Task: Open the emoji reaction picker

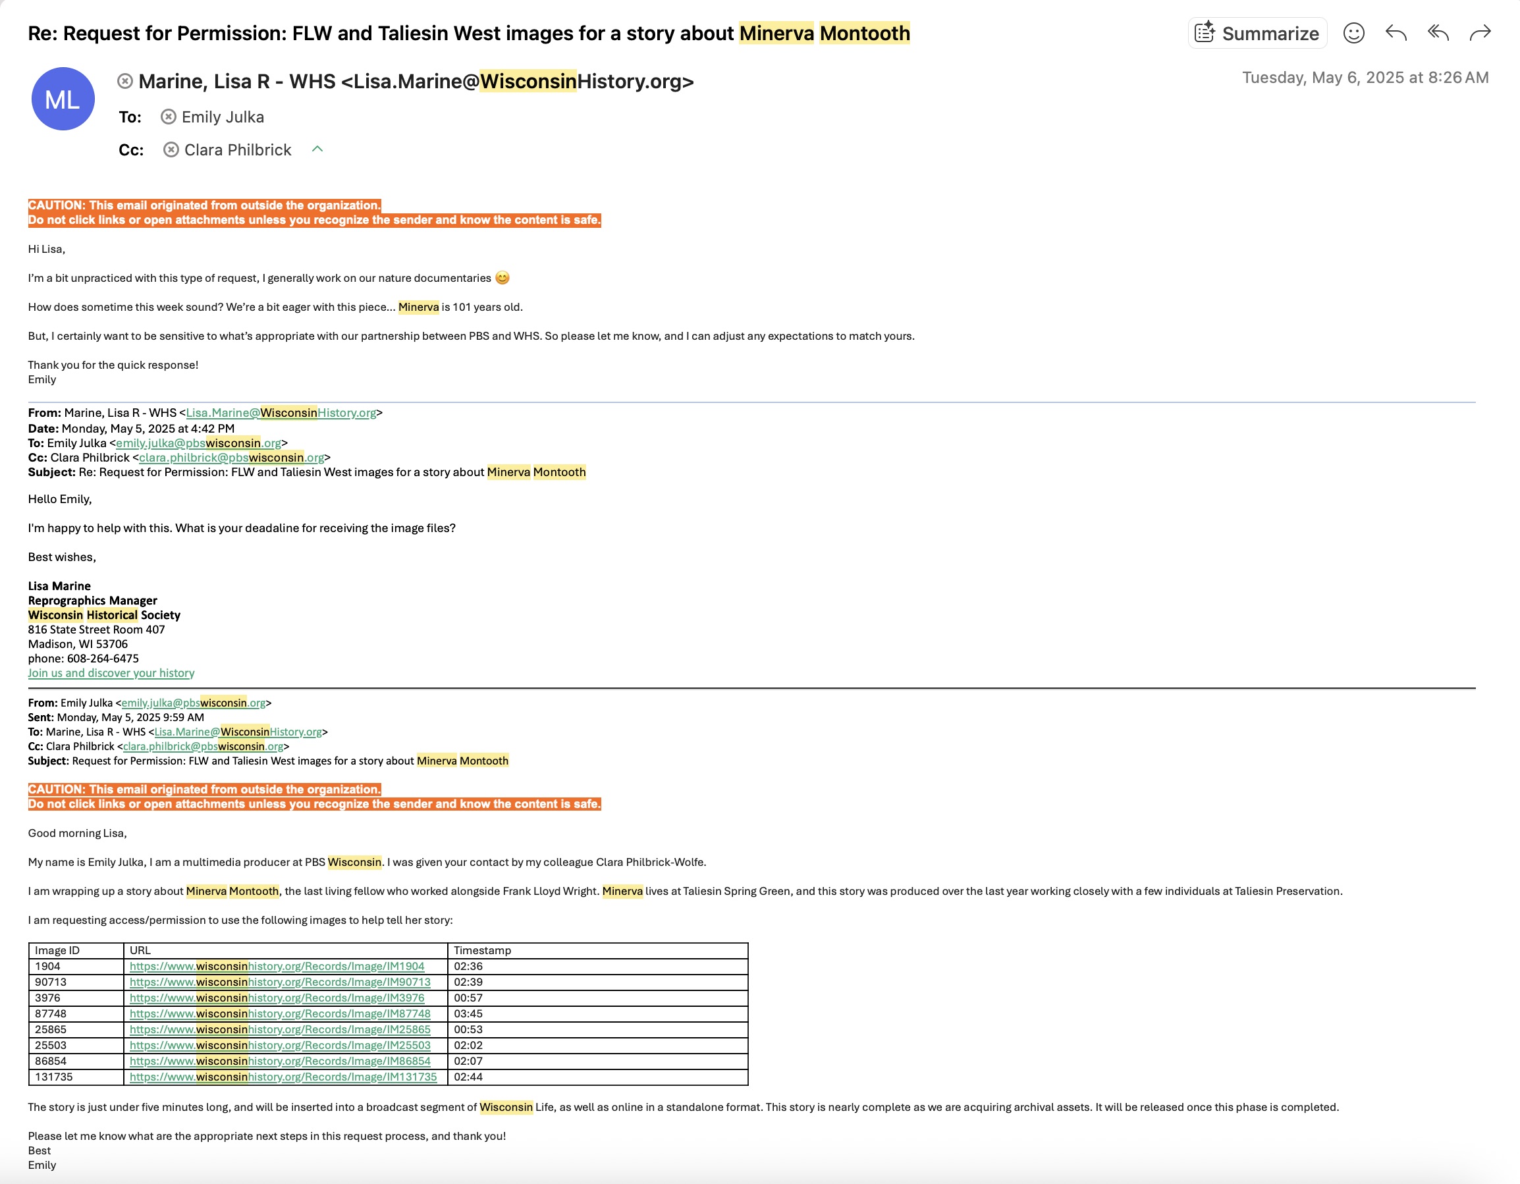Action: click(1353, 34)
